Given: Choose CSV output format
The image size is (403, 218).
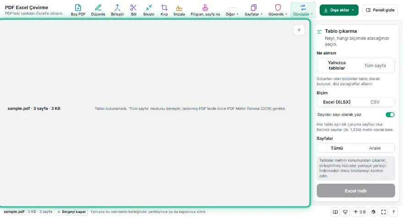Looking at the screenshot, I should (375, 102).
